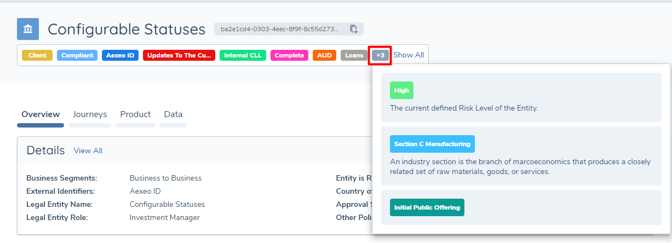Viewport: 672px width, 243px height.
Task: Click the Initial Public Offering badge
Action: click(x=427, y=207)
